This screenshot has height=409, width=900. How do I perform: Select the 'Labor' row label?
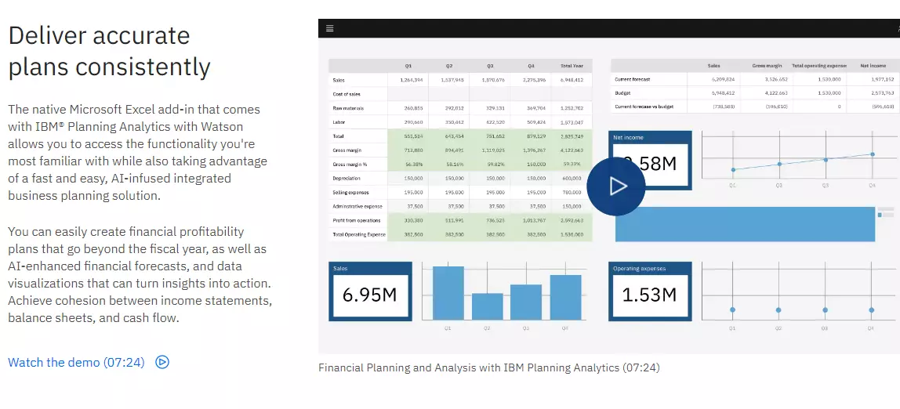click(339, 122)
